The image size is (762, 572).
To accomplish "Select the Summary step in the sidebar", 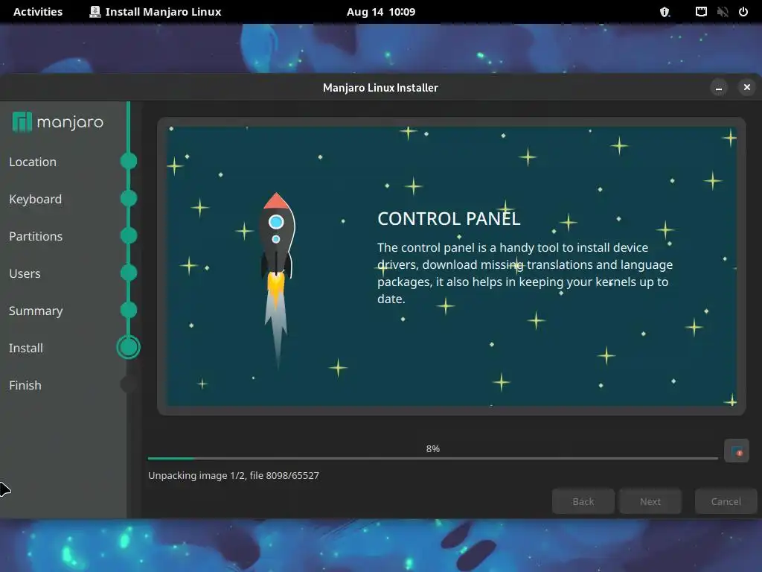I will [36, 311].
